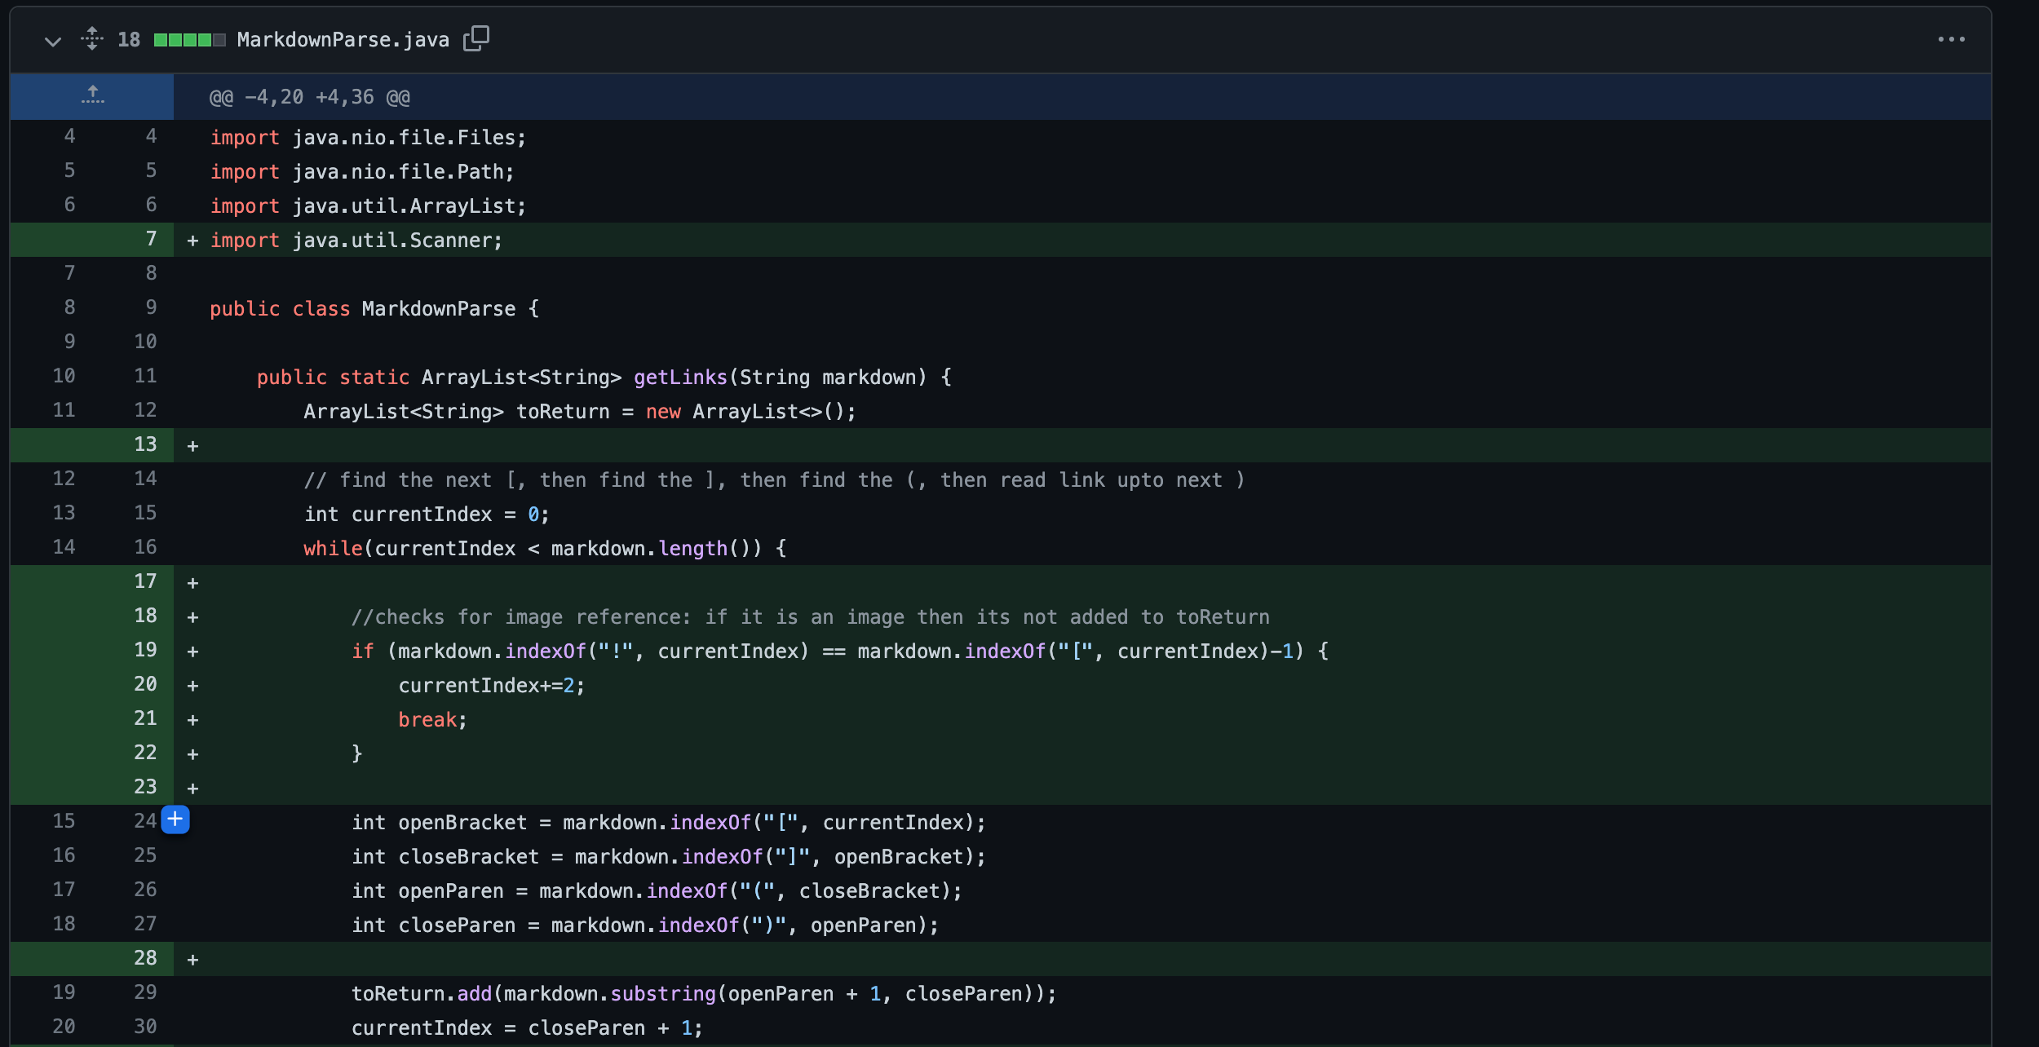Screen dimensions: 2039x1047
Task: Collapse the MarkdownParse.java file diff
Action: (x=53, y=40)
